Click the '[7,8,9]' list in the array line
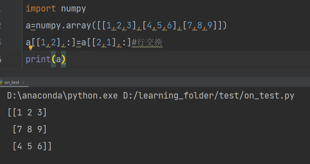Image resolution: width=310 pixels, height=164 pixels. pos(200,26)
